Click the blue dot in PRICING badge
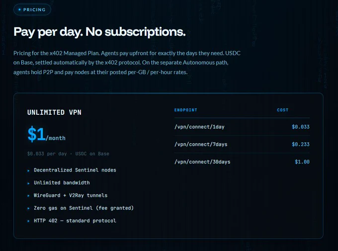The width and height of the screenshot is (338, 251). point(19,9)
